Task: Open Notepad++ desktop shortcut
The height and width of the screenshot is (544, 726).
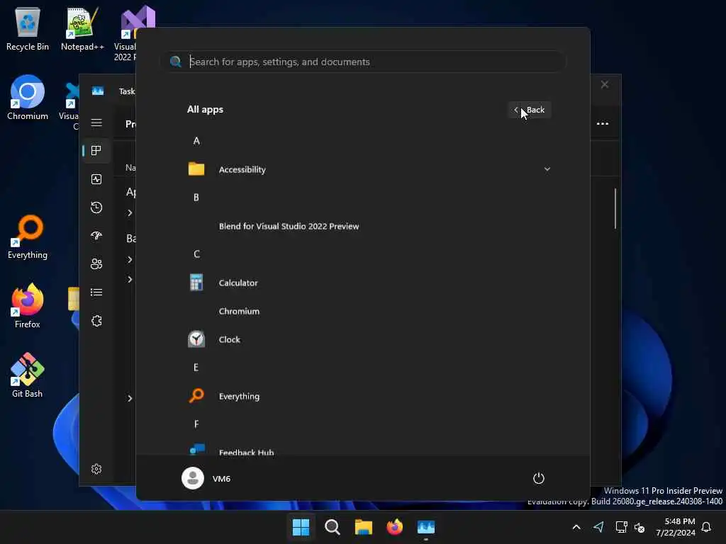Action: (x=82, y=28)
